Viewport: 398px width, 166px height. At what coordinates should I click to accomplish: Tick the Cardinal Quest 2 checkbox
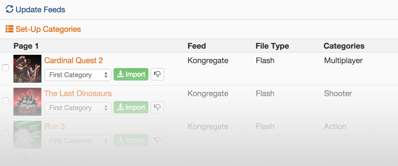[6, 68]
